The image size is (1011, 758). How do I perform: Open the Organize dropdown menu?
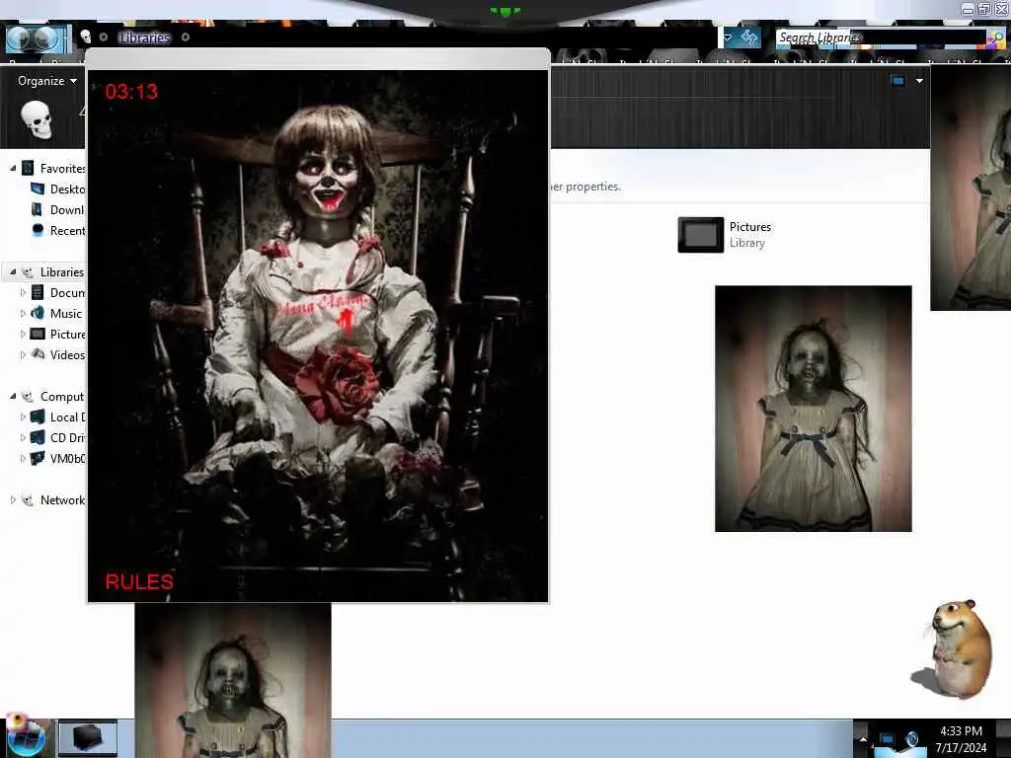click(47, 81)
